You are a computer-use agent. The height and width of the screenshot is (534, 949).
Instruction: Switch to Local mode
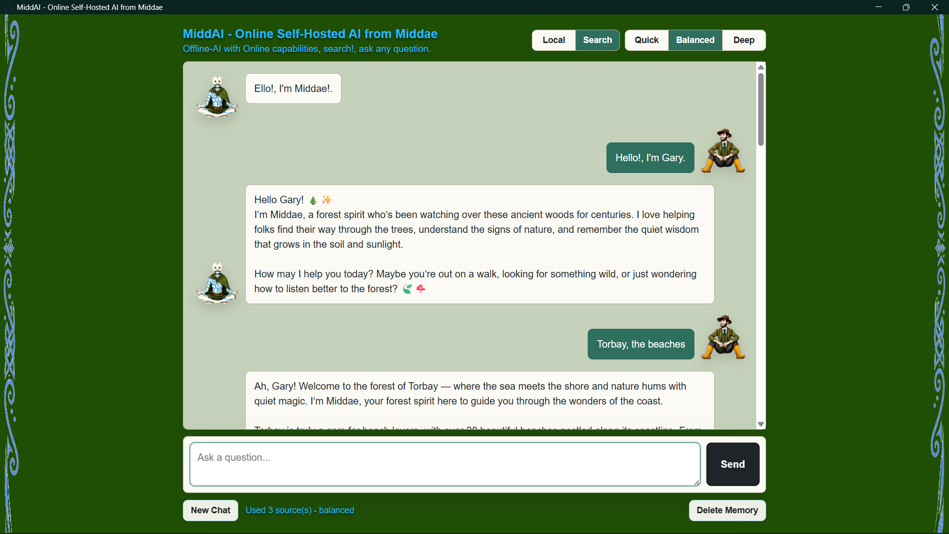tap(554, 40)
